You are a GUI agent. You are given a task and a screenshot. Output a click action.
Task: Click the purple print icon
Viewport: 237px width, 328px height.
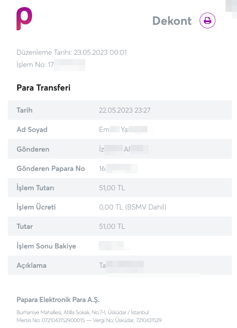pos(208,20)
